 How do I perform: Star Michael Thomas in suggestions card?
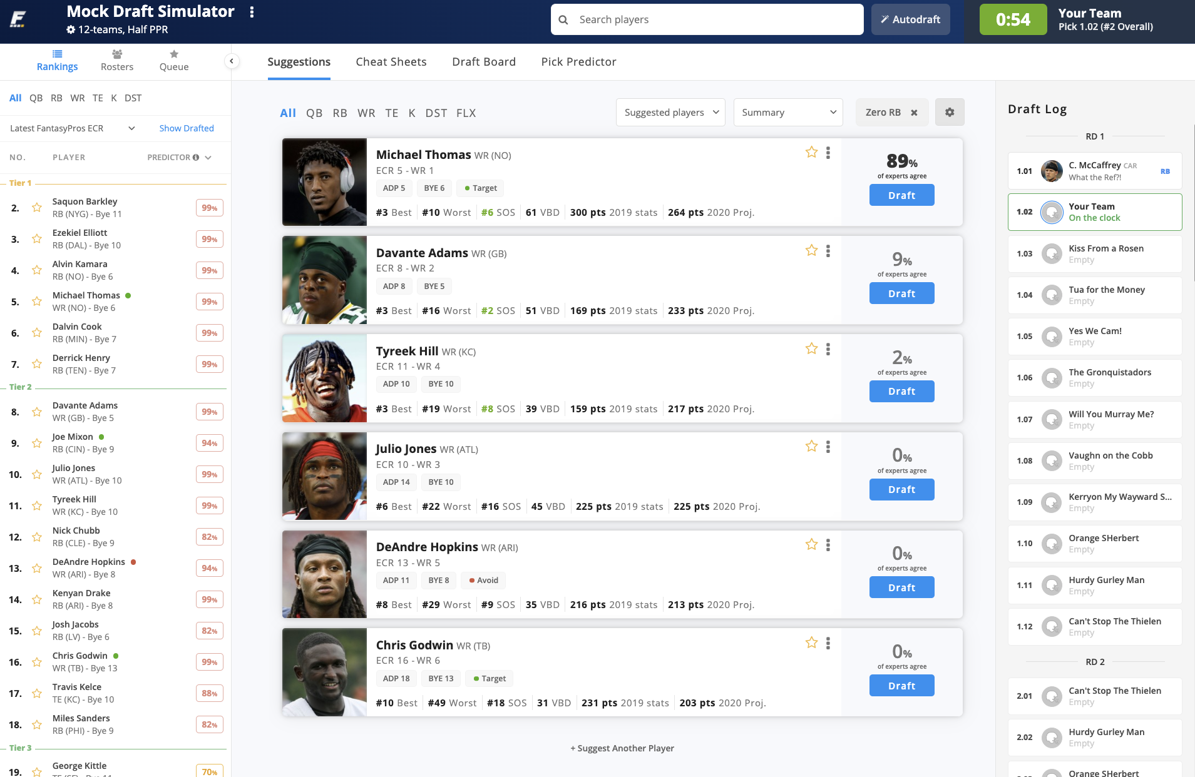pyautogui.click(x=812, y=152)
